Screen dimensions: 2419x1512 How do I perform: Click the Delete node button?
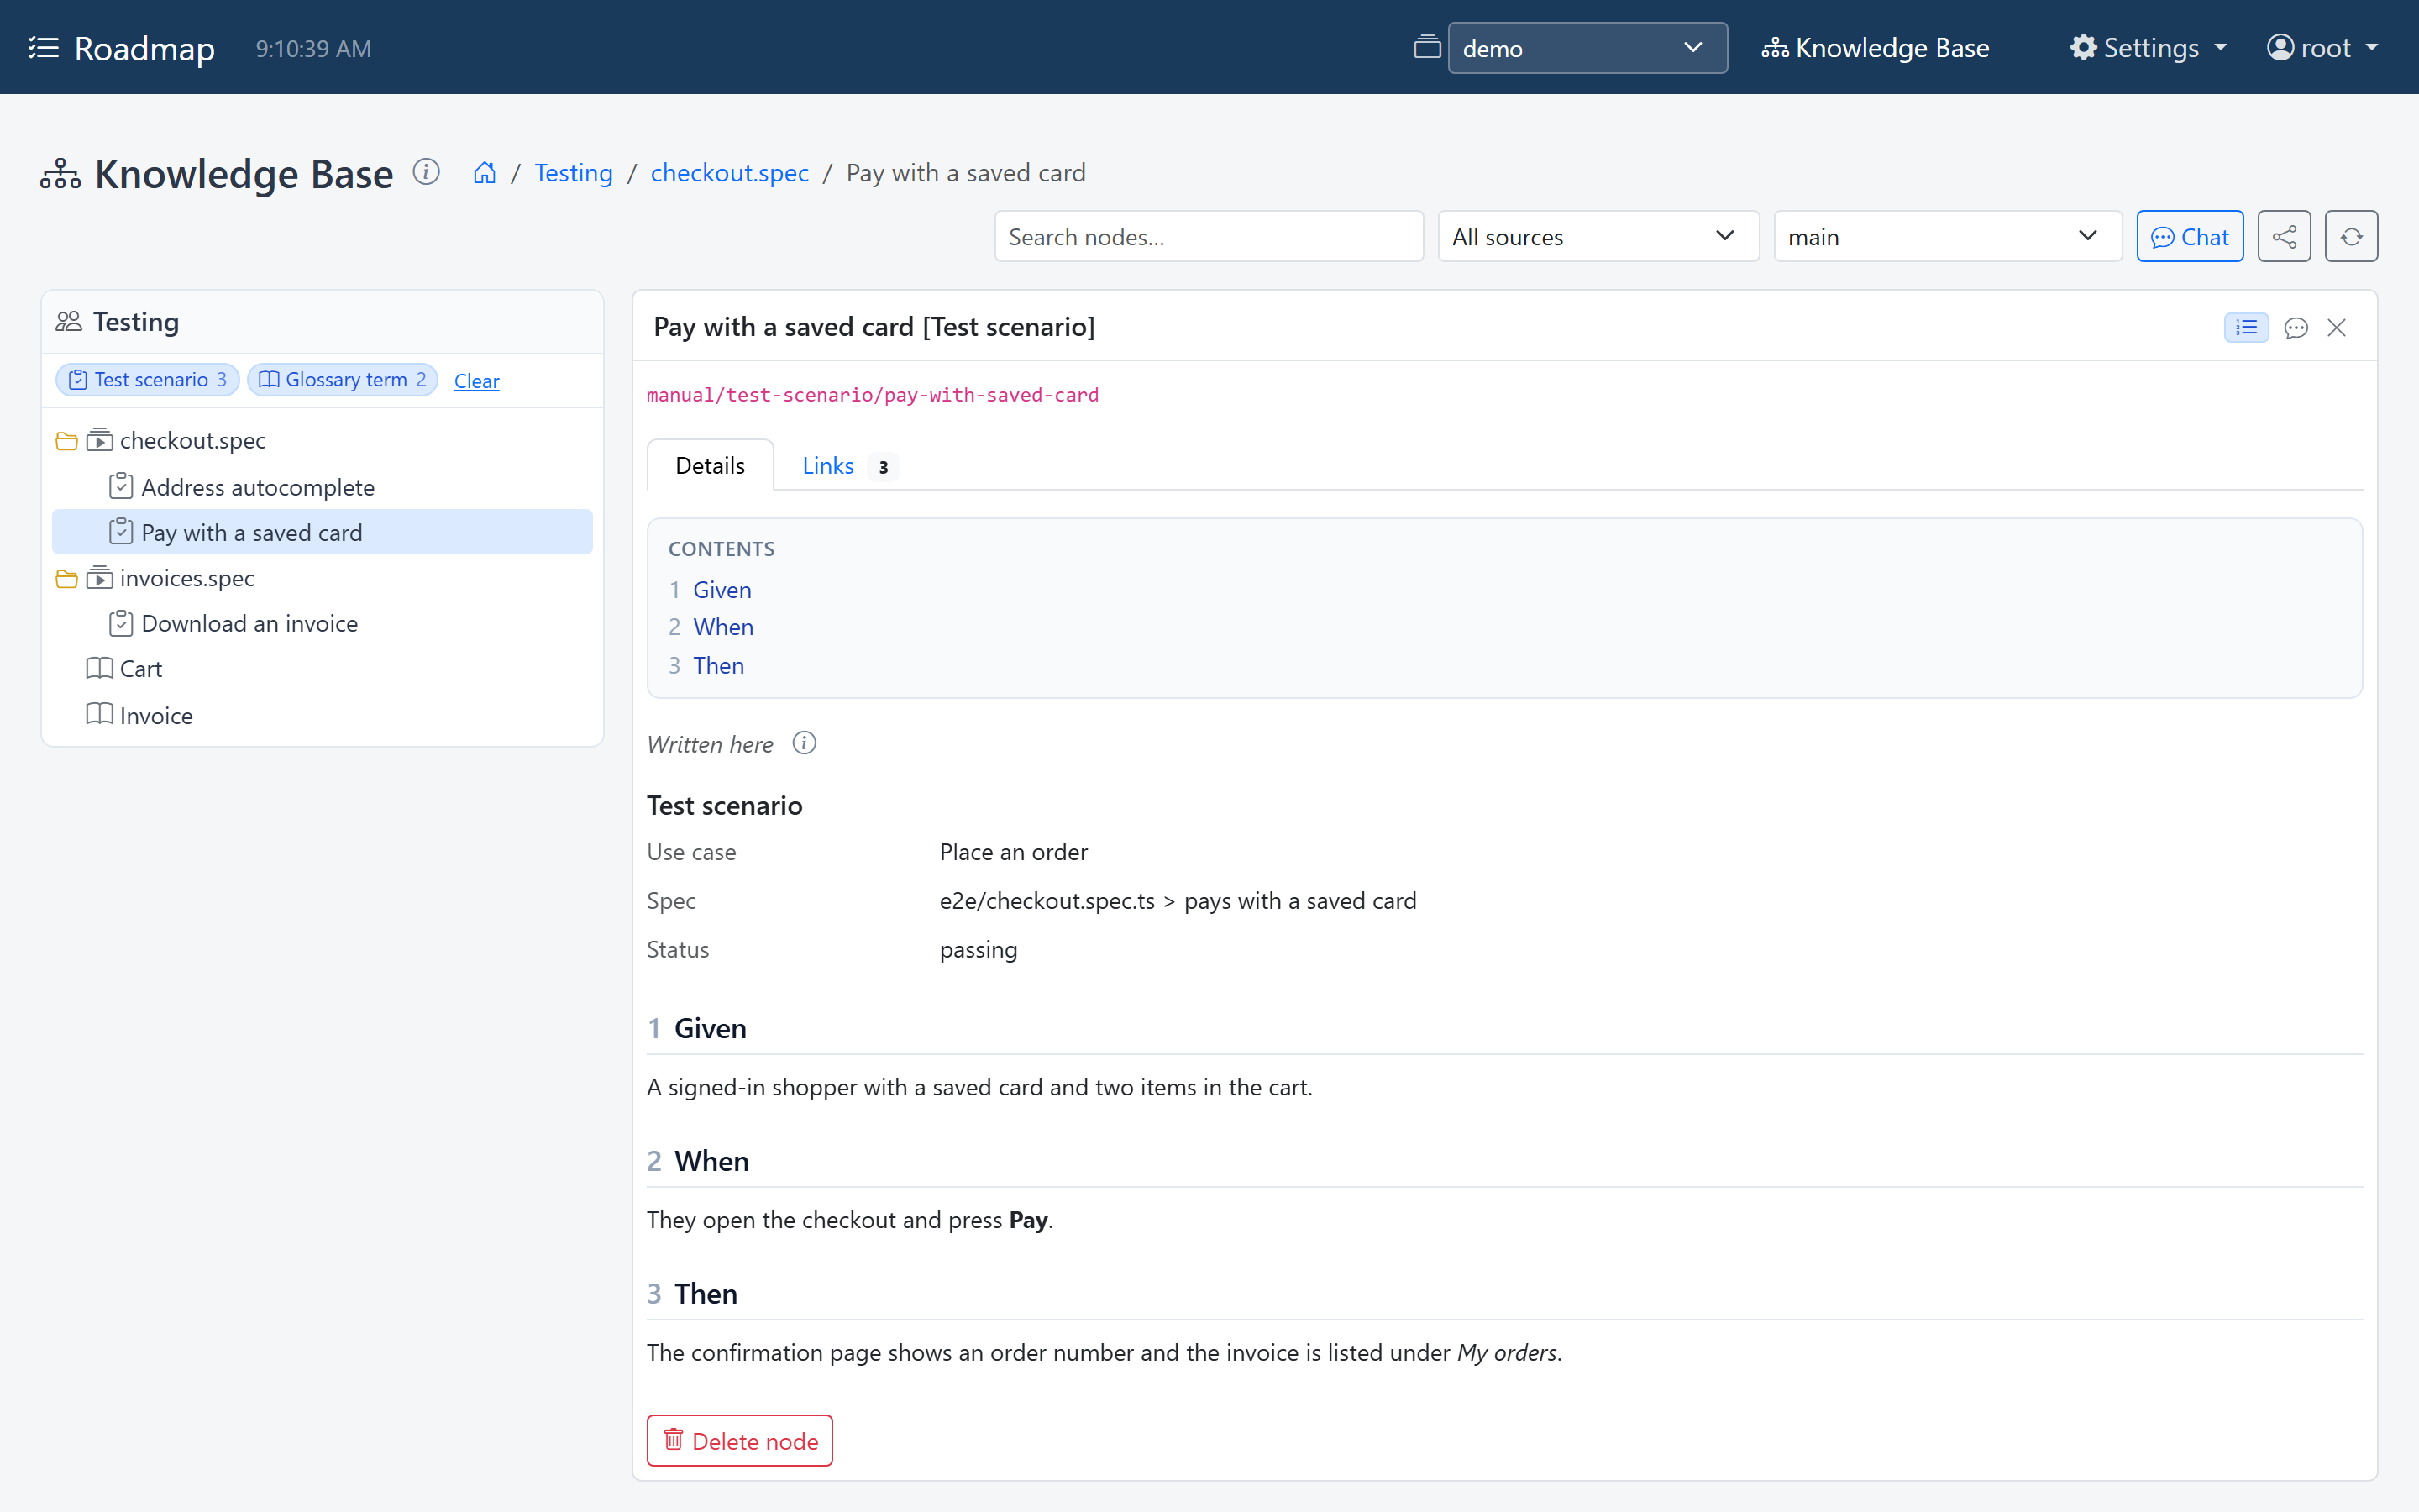point(740,1441)
